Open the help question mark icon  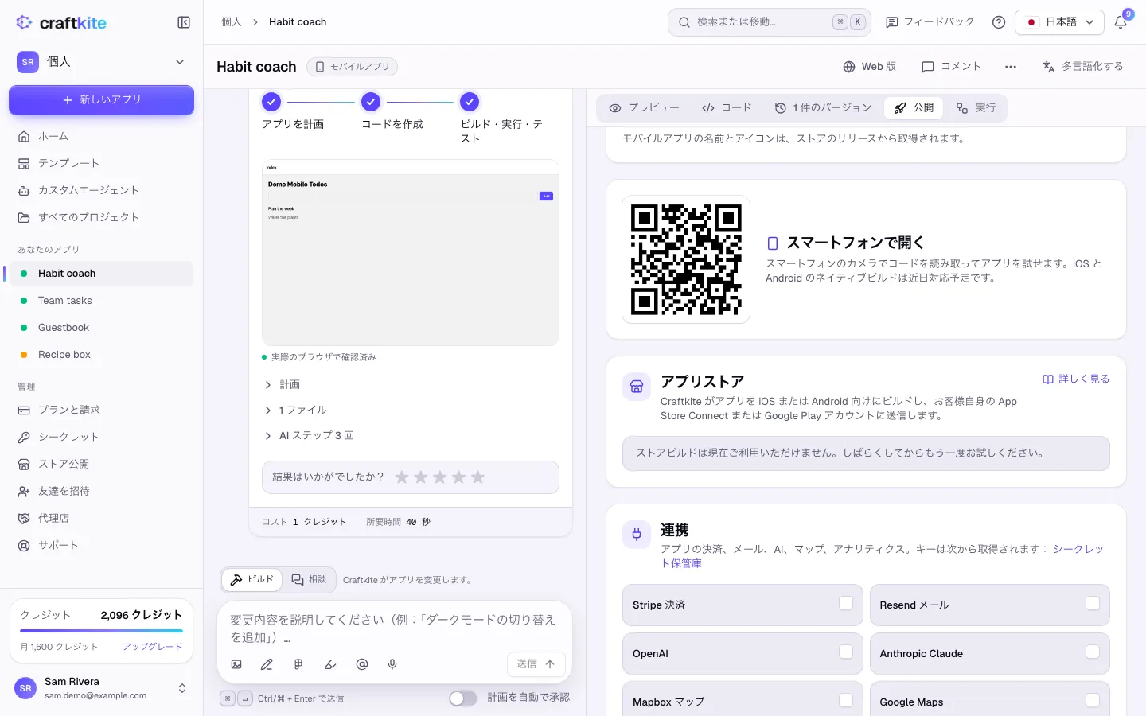click(999, 22)
